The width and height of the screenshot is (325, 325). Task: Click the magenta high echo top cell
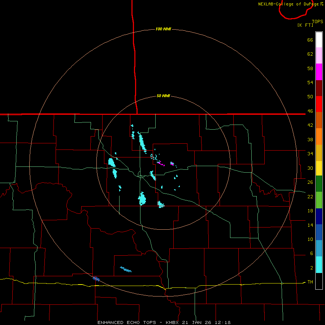pyautogui.click(x=161, y=164)
